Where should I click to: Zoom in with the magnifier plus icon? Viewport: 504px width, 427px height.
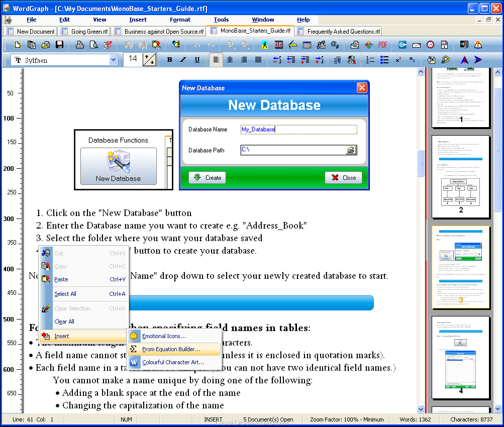point(230,45)
